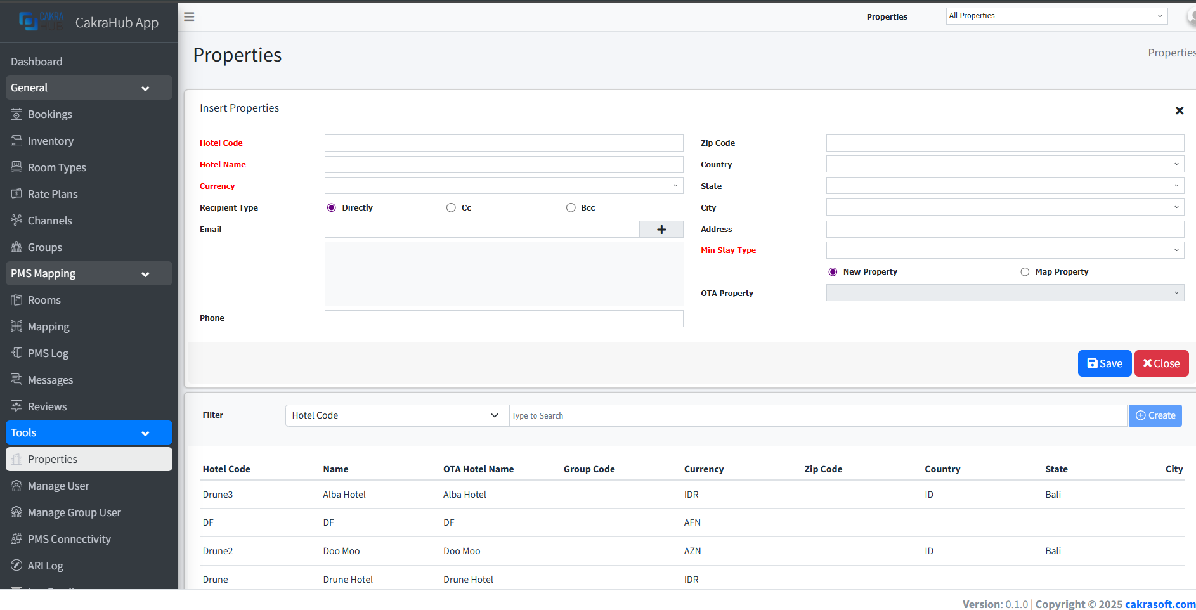Open the cakrasoft.com footer link
Screen dimensions: 1196x610
(1160, 604)
